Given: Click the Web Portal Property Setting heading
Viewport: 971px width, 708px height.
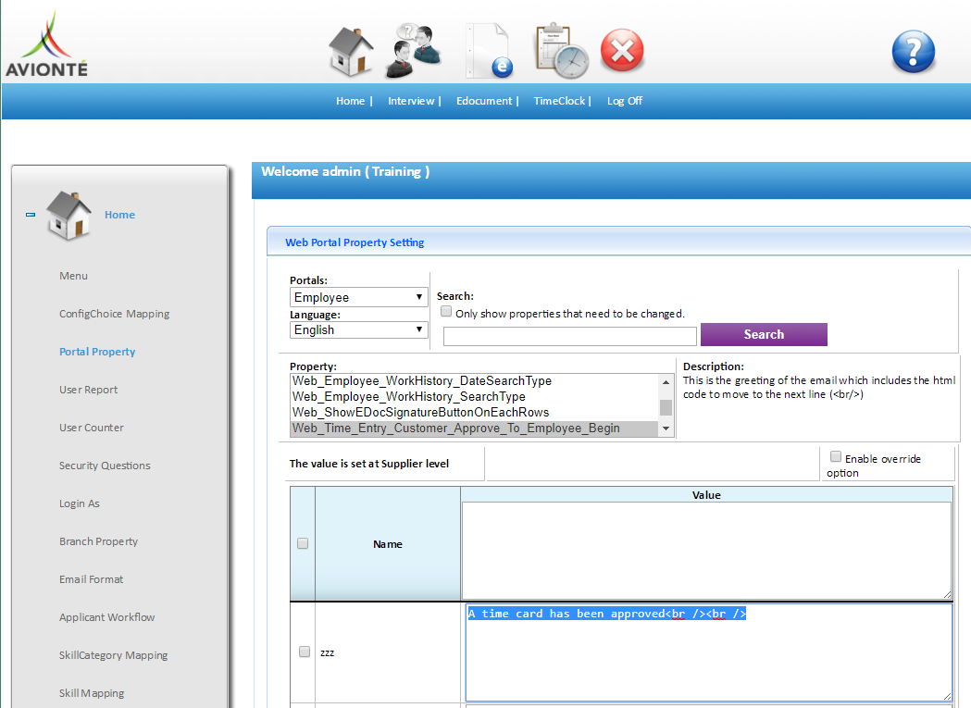Looking at the screenshot, I should [355, 242].
